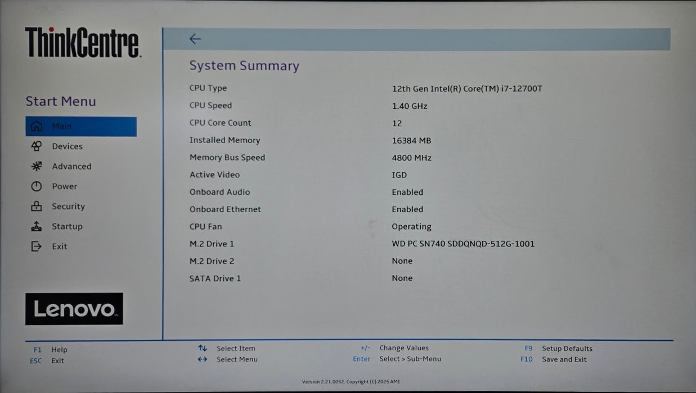
Task: Select None value for M.2 Drive 2
Action: 402,261
